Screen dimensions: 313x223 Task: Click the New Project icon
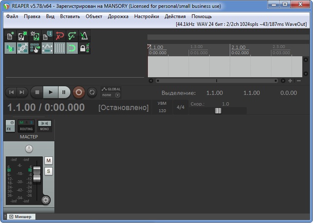[11, 36]
